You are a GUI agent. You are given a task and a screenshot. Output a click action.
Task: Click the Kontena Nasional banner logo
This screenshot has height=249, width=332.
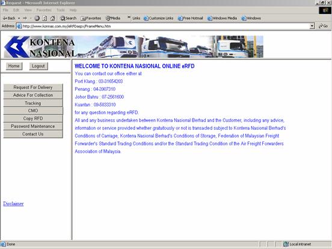point(40,47)
